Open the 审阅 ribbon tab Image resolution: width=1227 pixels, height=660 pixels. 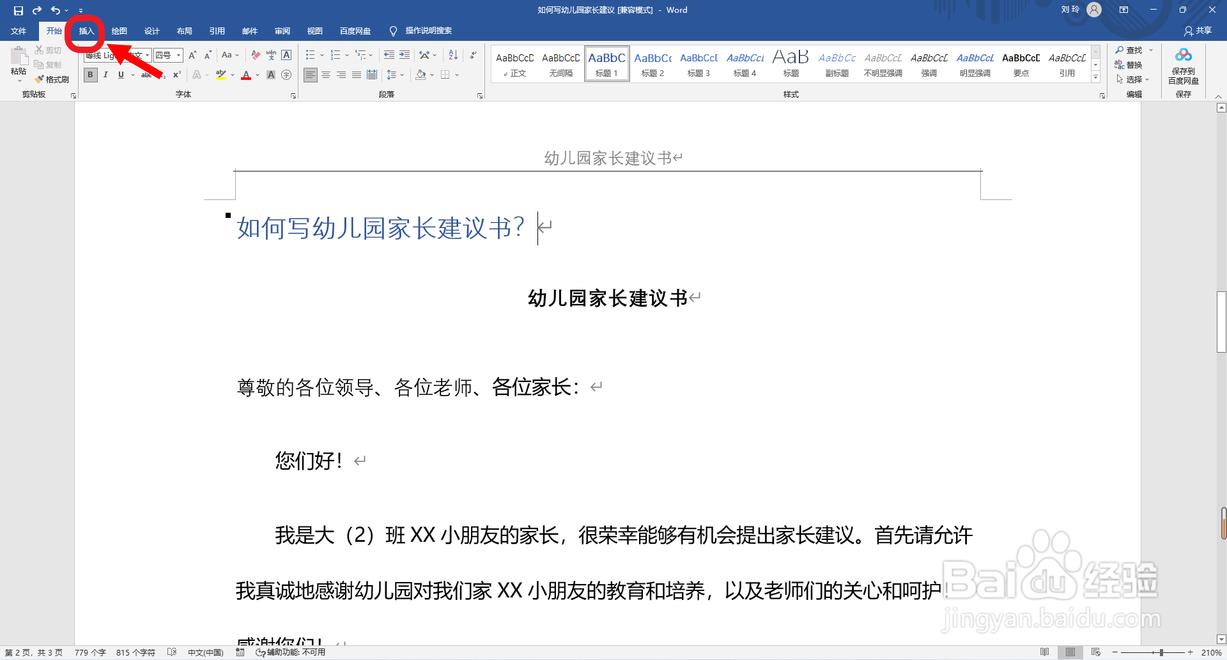(x=282, y=31)
